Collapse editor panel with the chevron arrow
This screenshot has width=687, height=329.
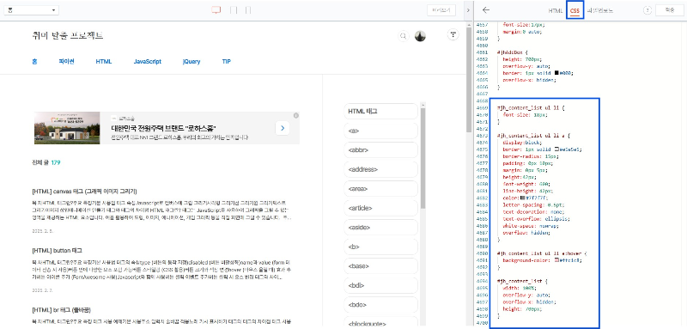click(468, 10)
